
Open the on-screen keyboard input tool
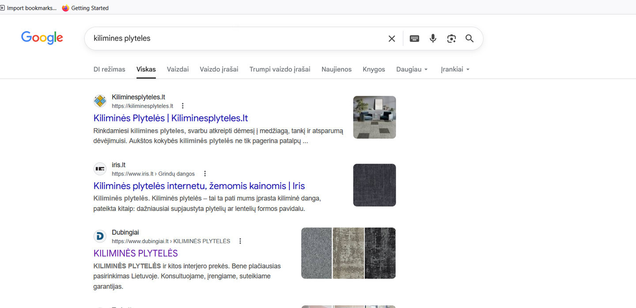(x=414, y=39)
